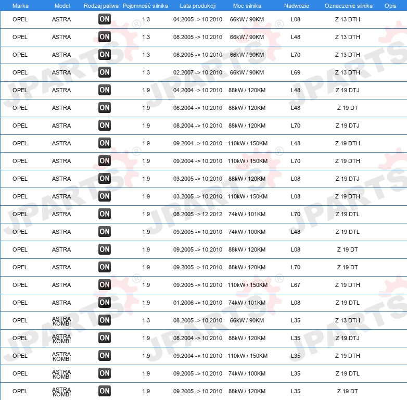
Task: Click the Moc silnika column header
Action: pos(247,6)
